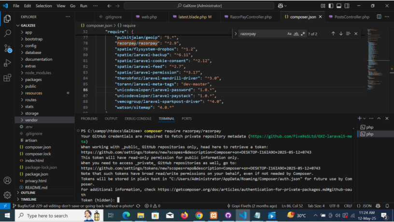Open the Search view in activity bar
Viewport: 394px width, 222px height.
[x=8, y=33]
